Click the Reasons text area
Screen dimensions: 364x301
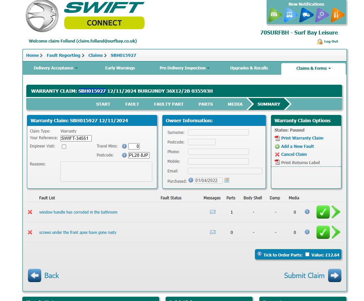tap(106, 171)
